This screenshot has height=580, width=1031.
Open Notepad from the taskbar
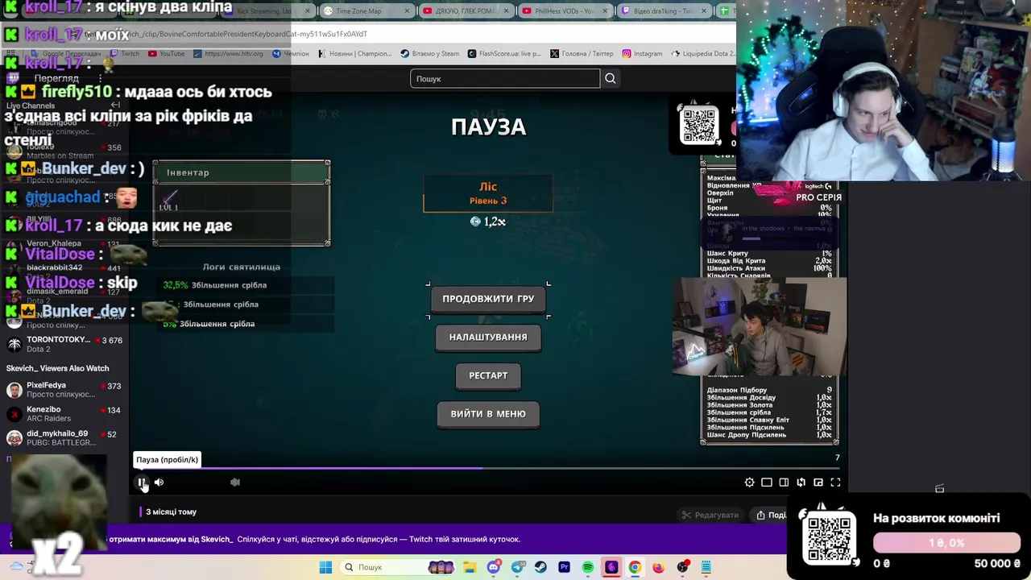706,567
